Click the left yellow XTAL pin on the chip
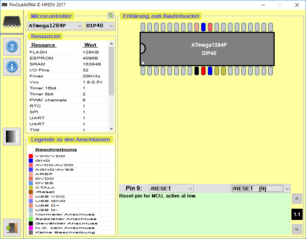Screen dimensions: 306x239 [x=216, y=71]
